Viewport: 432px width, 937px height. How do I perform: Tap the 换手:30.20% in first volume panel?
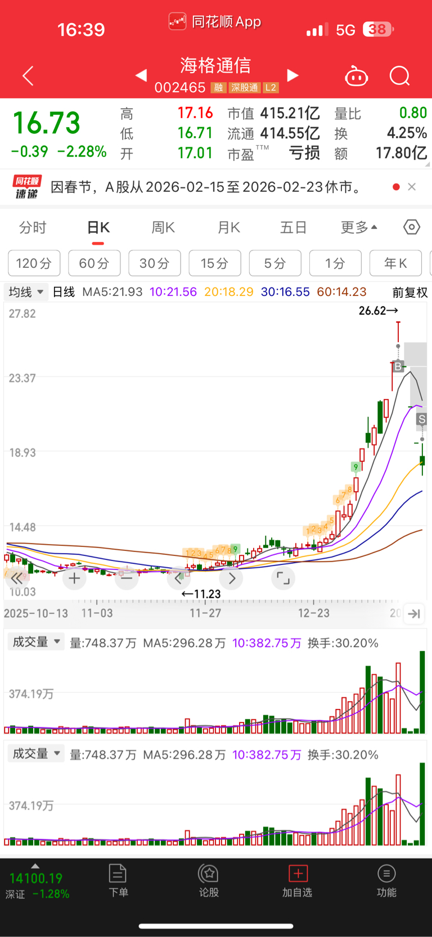(343, 643)
